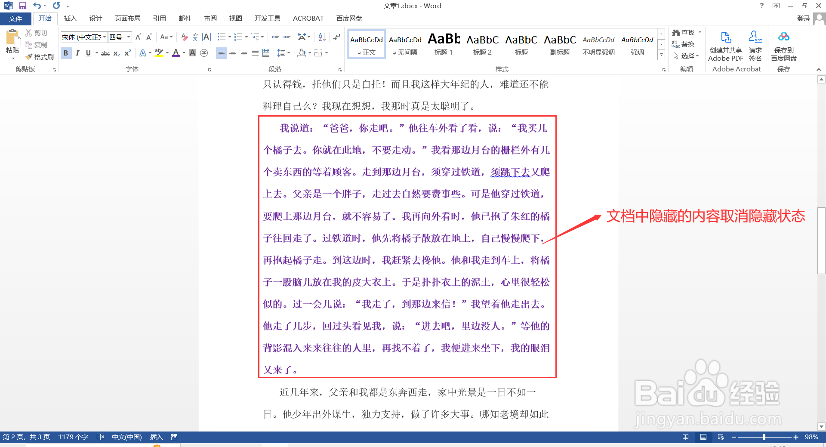Viewport: 826px width, 447px height.
Task: Open the Change Case (Aa) dropdown
Action: coord(166,37)
